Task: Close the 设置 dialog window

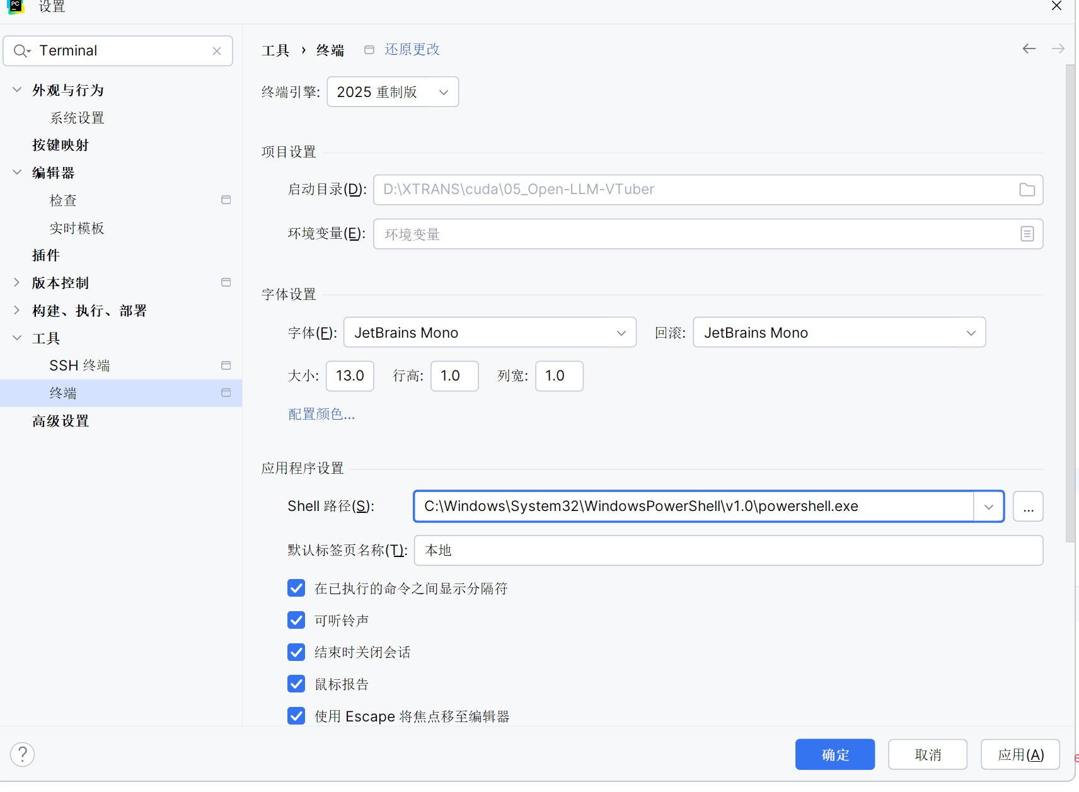Action: [1057, 6]
